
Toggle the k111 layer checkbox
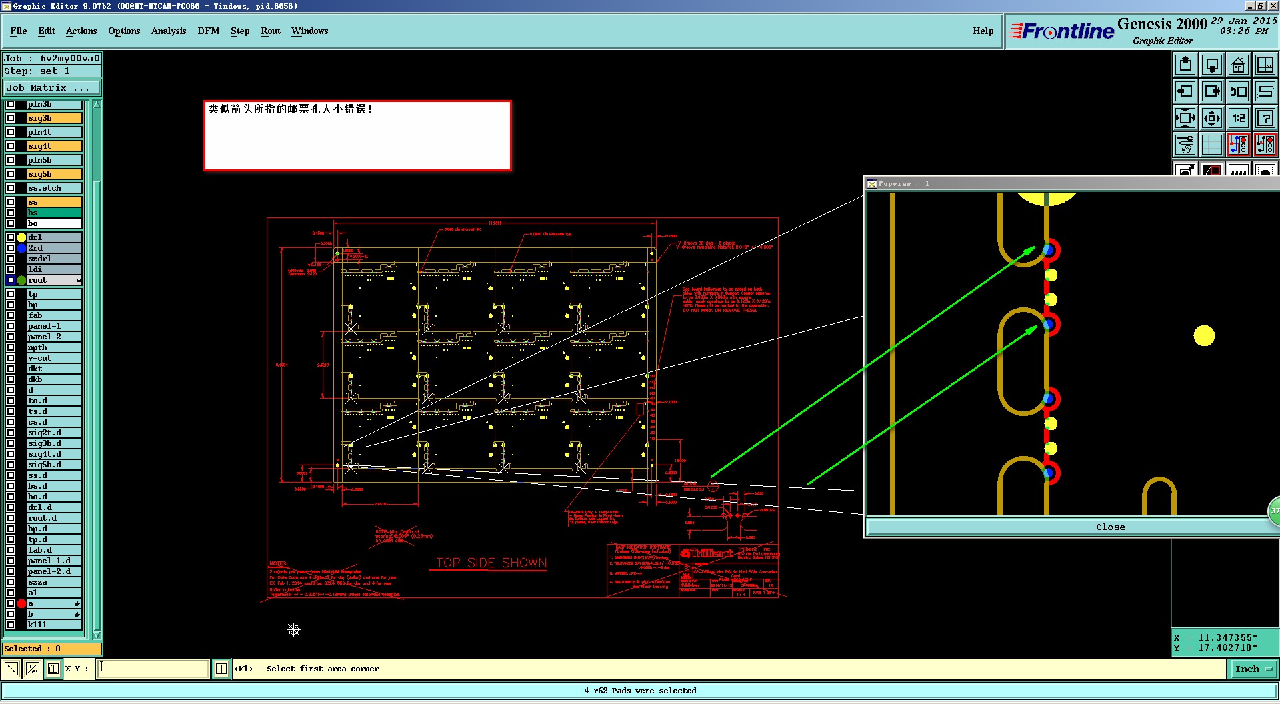click(x=11, y=625)
